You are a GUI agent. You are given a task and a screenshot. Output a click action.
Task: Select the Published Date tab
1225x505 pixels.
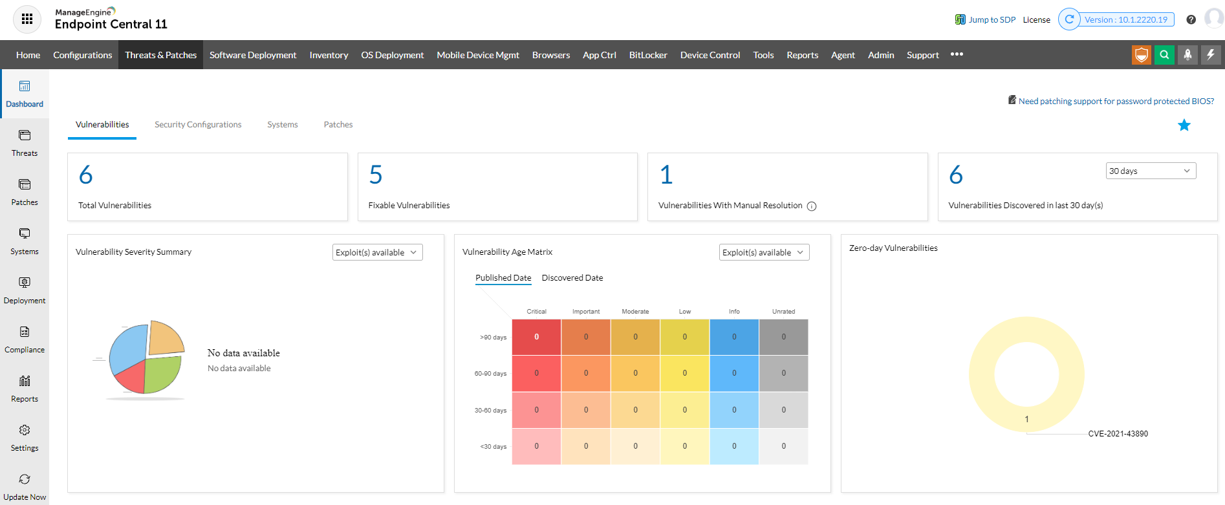503,278
